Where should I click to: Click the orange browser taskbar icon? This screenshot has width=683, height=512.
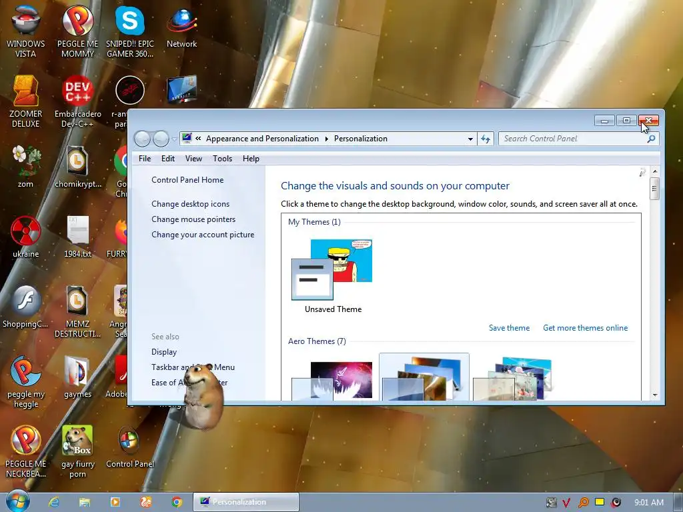pos(146,502)
